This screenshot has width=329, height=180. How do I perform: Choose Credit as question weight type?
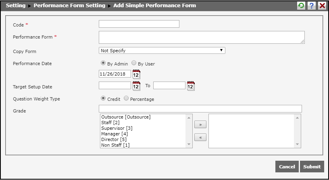pos(103,98)
